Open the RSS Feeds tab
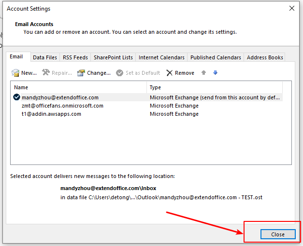Screen dimensions: 303x246 pos(75,57)
